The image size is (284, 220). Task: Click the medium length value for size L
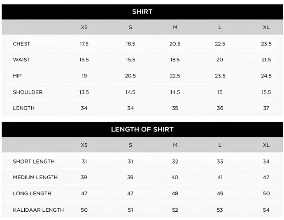click(x=220, y=178)
